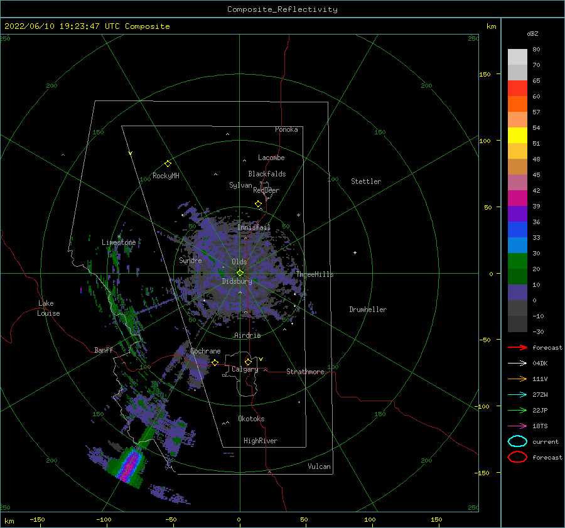Click the Innisfail town label

pos(254,227)
